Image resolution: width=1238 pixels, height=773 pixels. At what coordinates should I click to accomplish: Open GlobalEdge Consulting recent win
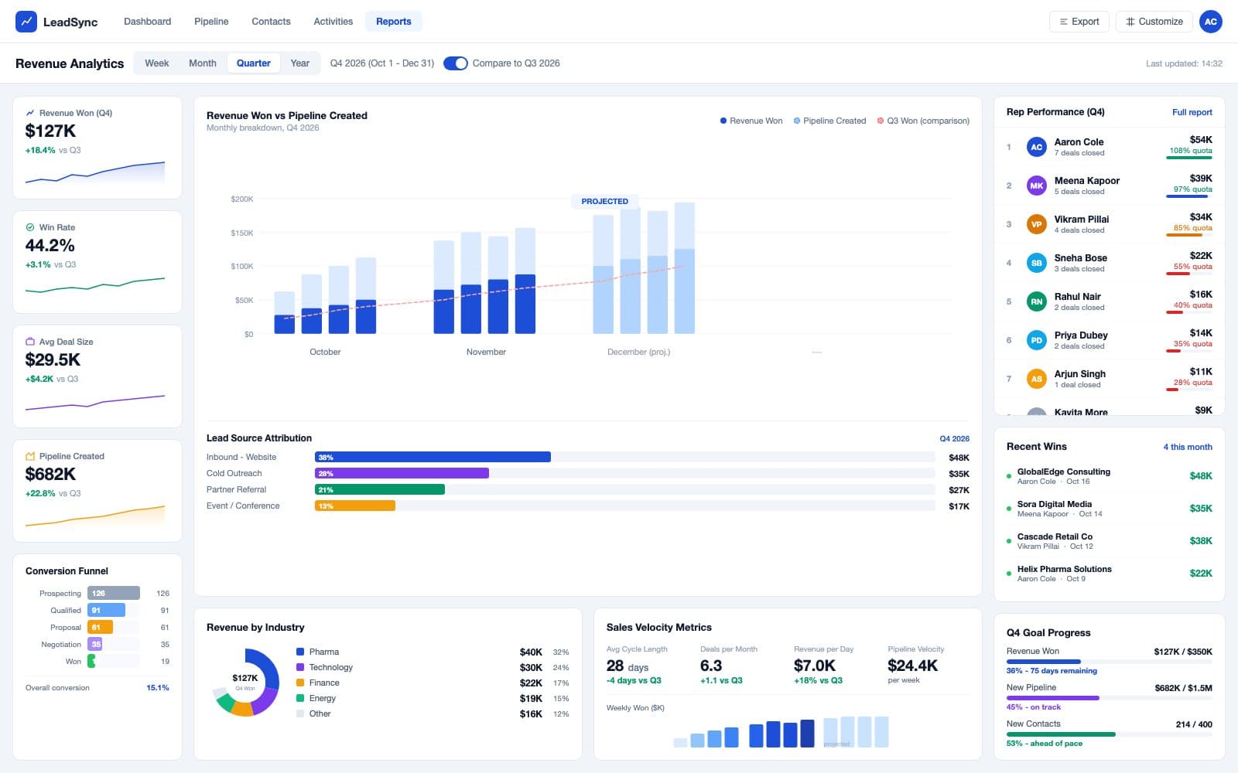[1110, 476]
